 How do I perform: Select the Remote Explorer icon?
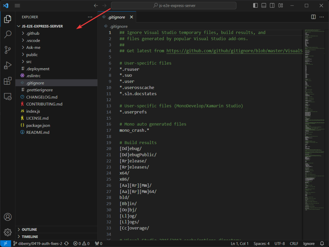point(8,96)
